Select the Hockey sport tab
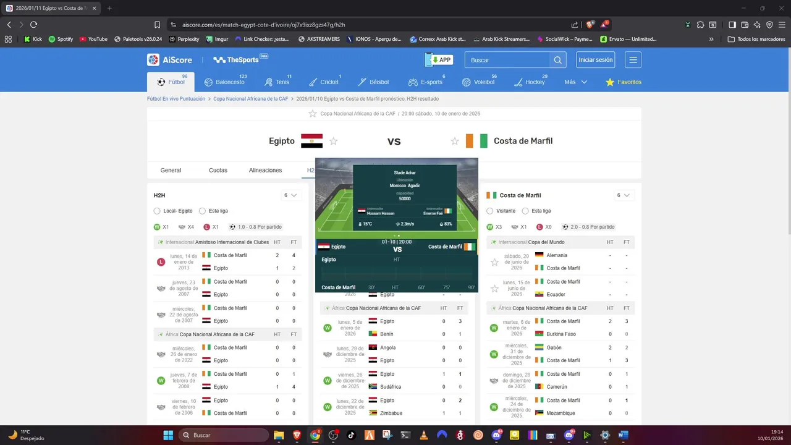 (x=529, y=82)
